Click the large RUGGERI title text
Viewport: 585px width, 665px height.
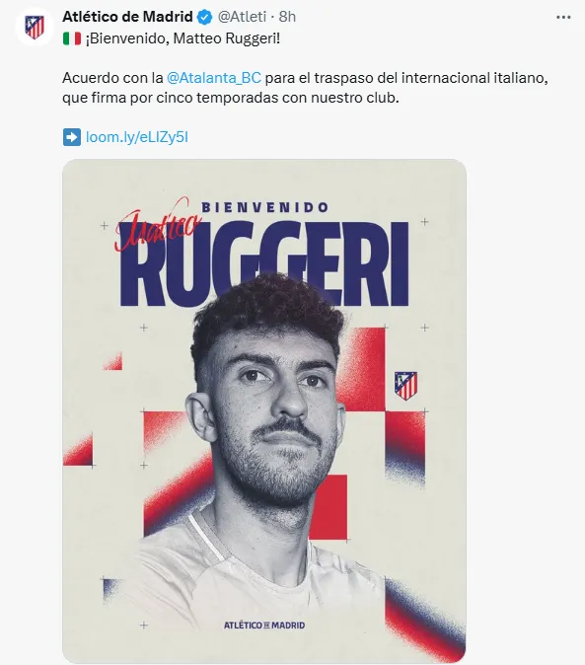click(264, 263)
